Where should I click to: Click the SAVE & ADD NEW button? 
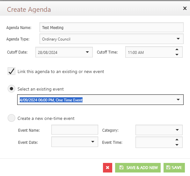coord(138,168)
